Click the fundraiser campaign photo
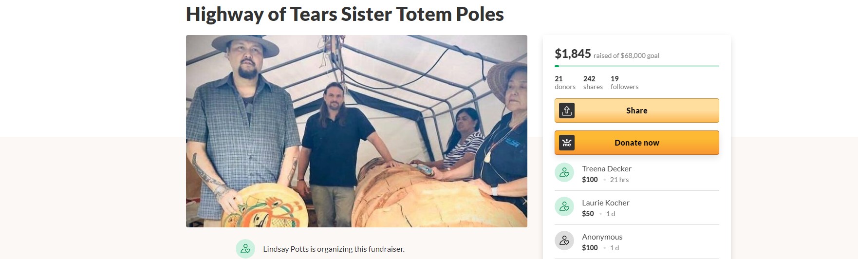This screenshot has width=858, height=259. coord(356,131)
